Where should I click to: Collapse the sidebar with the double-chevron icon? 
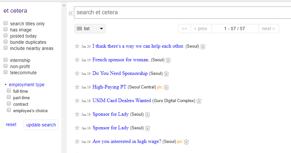(70, 13)
